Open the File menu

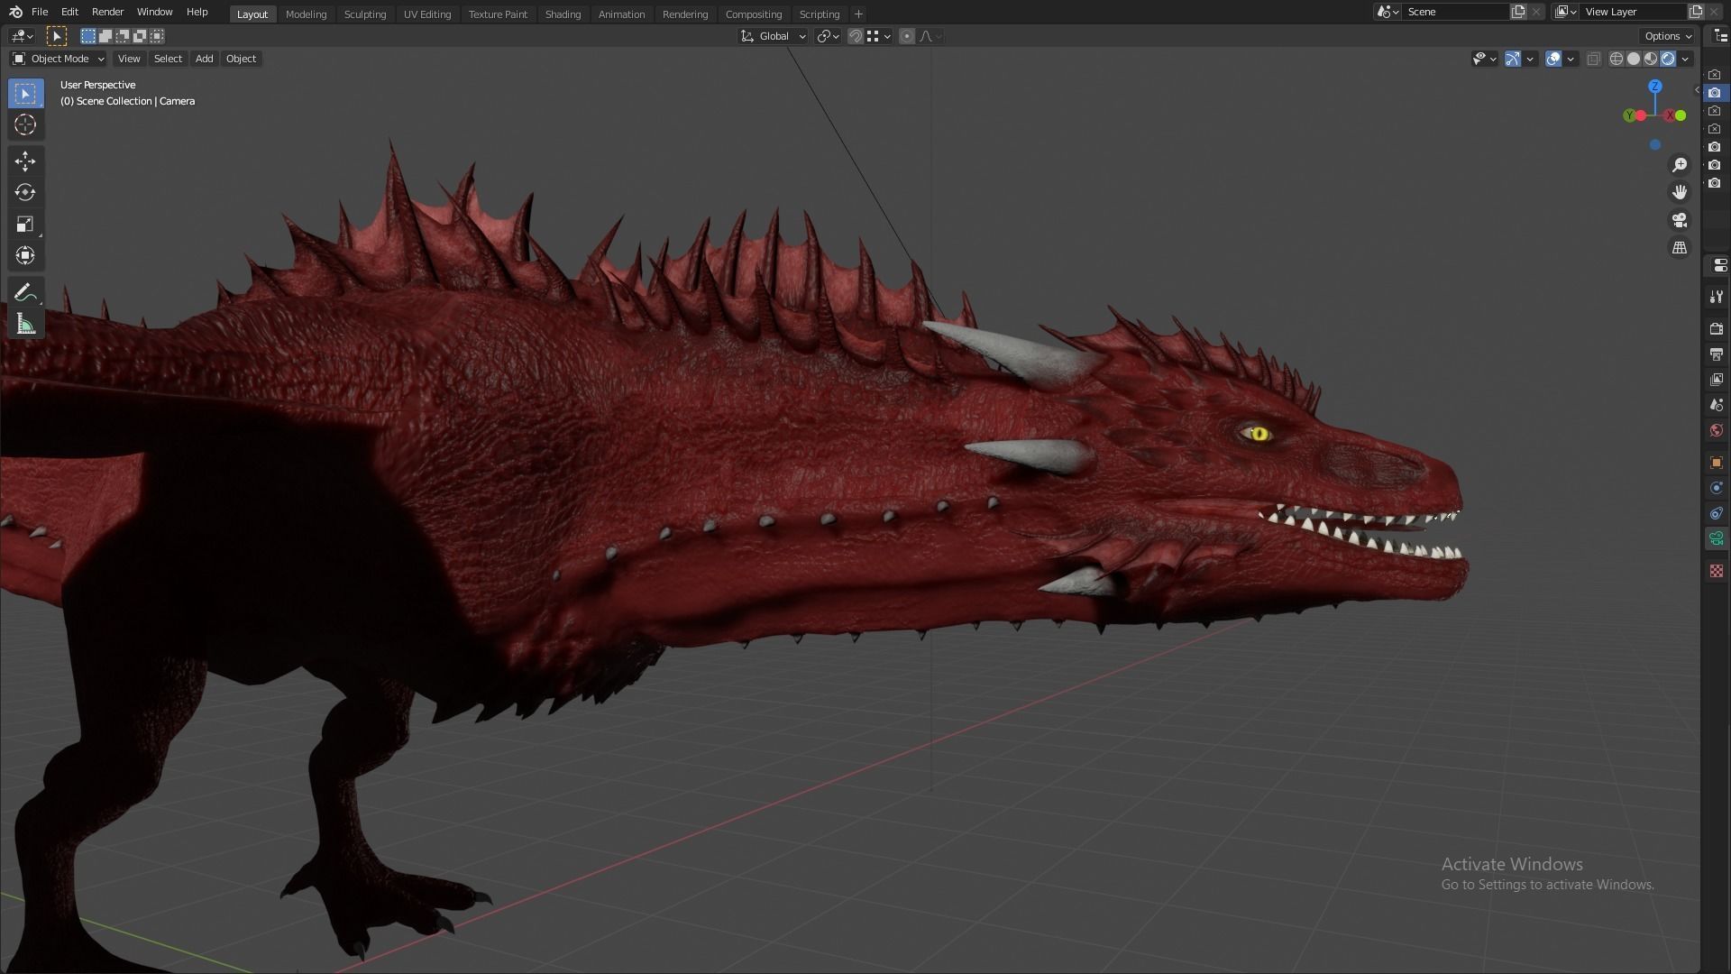pos(40,12)
